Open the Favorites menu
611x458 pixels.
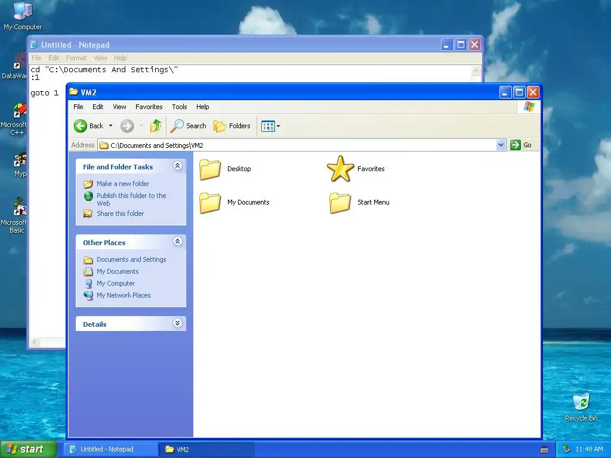point(149,107)
